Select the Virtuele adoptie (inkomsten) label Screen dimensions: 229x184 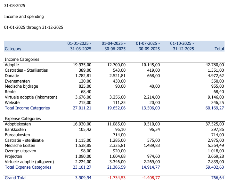(31, 97)
